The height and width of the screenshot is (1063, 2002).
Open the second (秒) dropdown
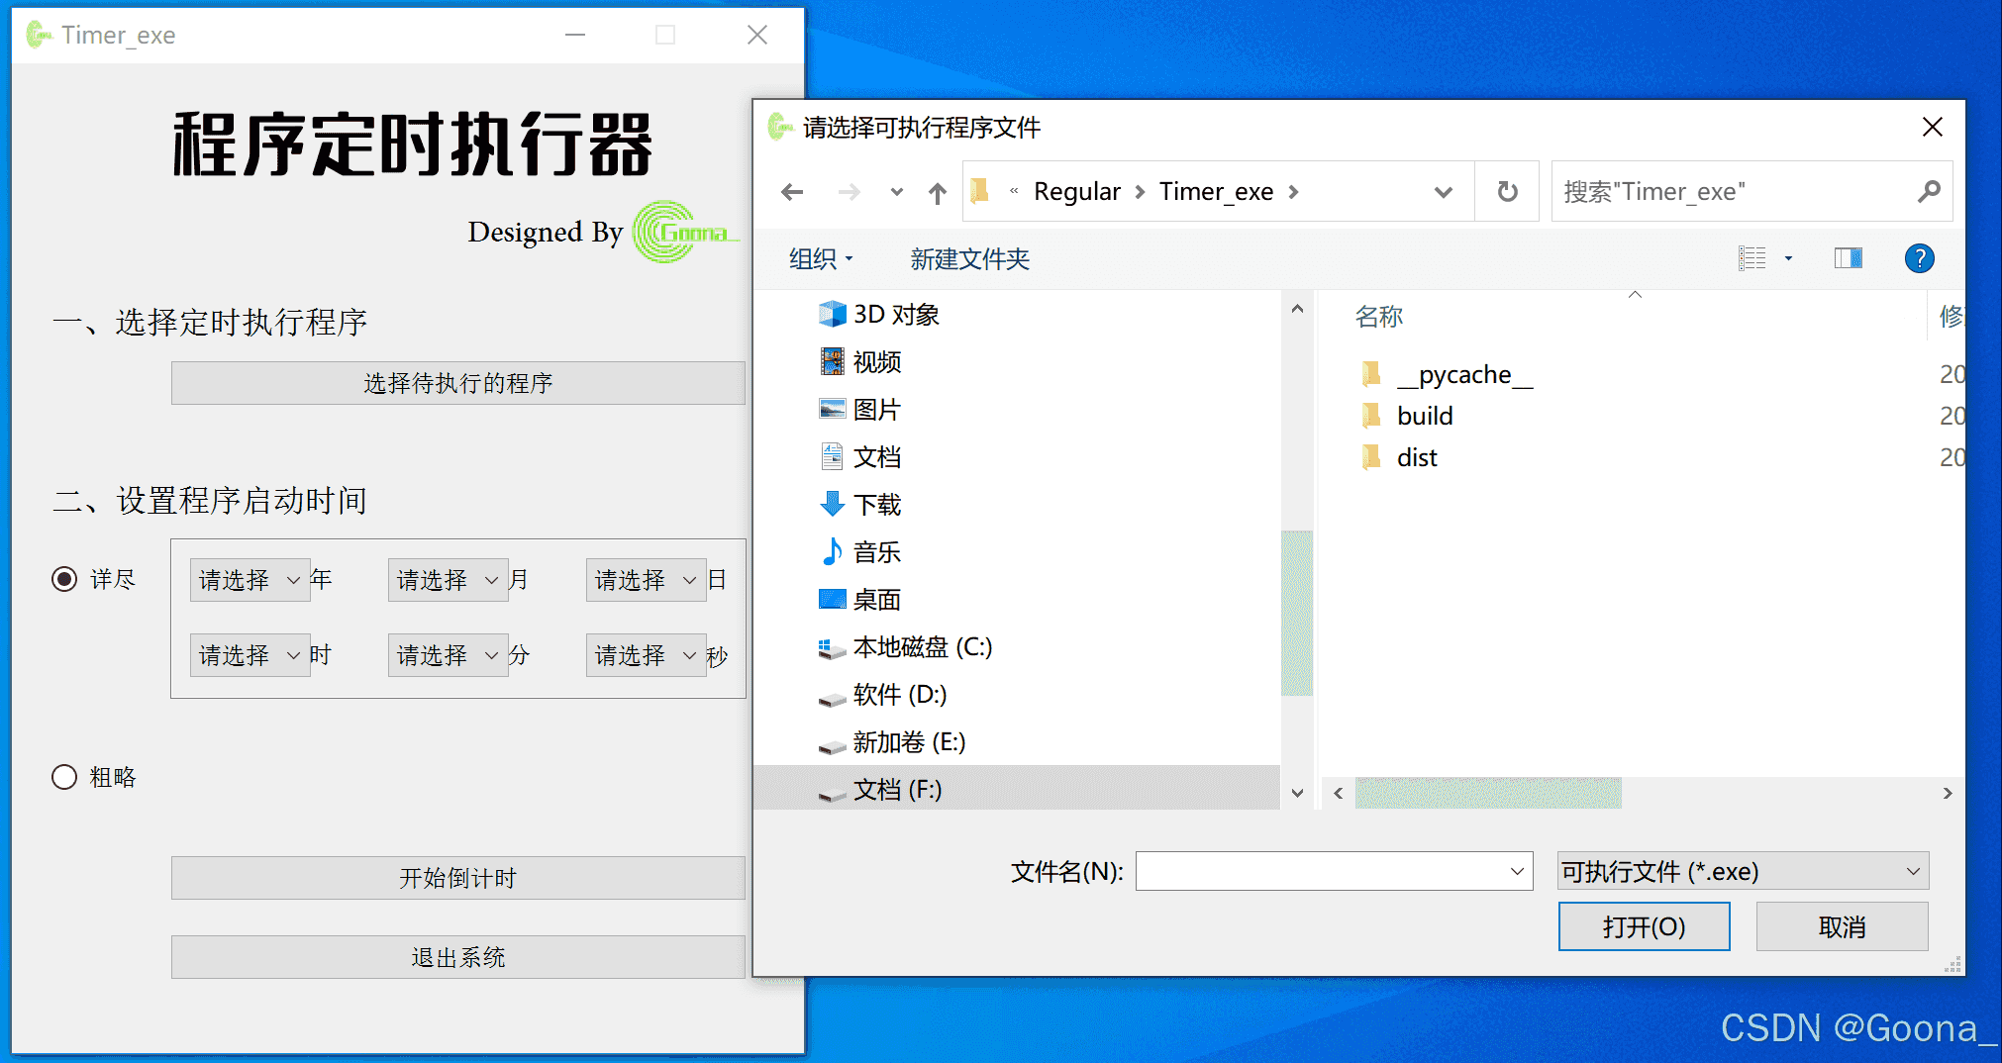(646, 655)
